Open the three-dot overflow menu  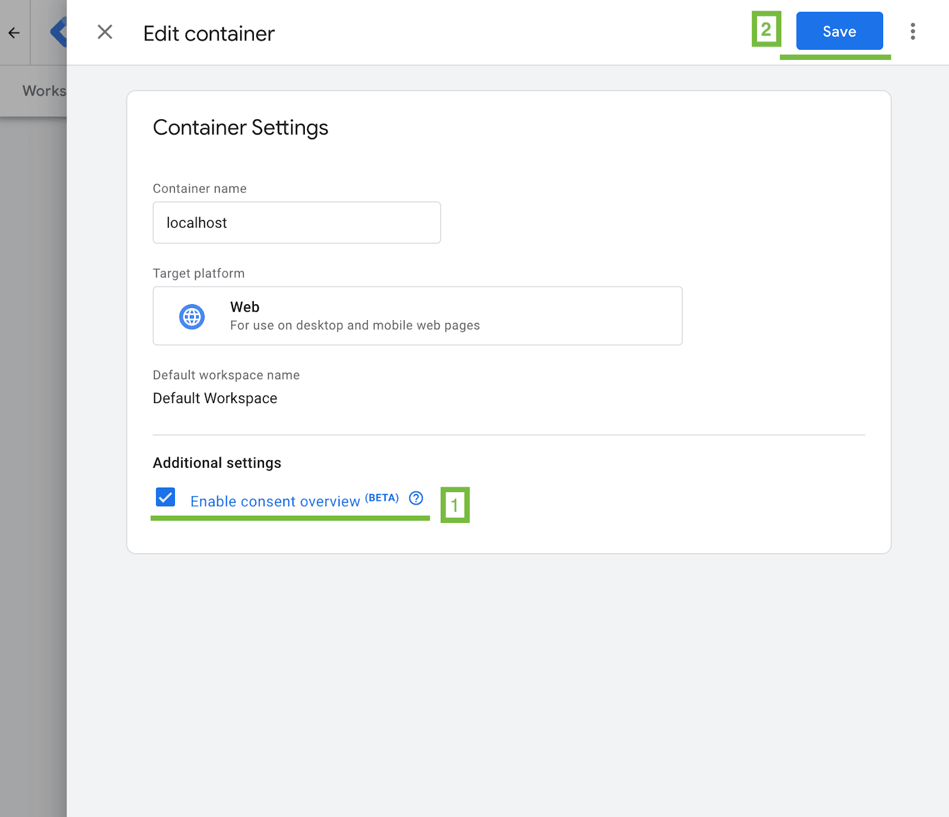click(x=912, y=32)
